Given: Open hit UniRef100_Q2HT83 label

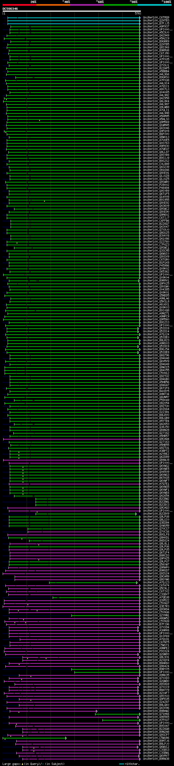Looking at the screenshot, I should (156, 21).
